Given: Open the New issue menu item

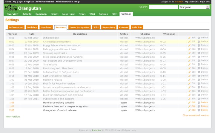Looking at the screenshot, I should coord(68,14).
